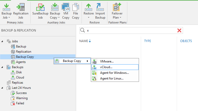
Task: Click the Failed status icon
Action: (13, 103)
